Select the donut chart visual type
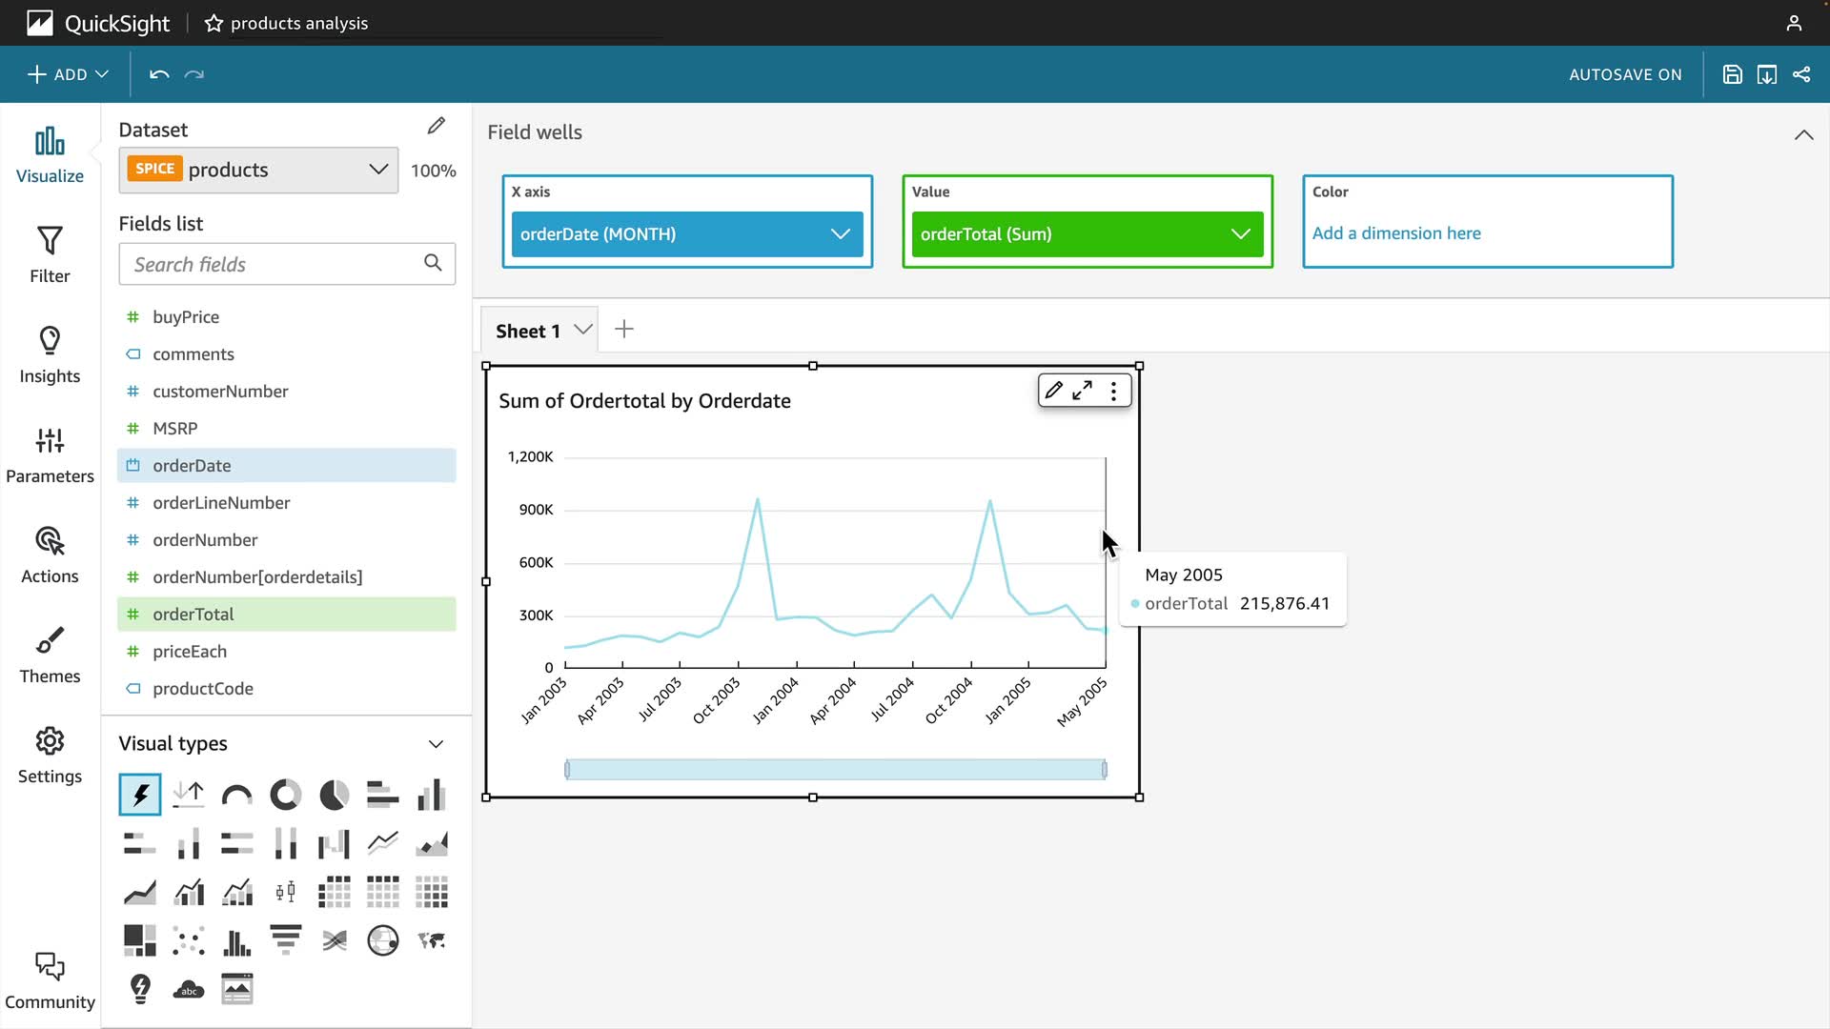The image size is (1830, 1029). (285, 795)
